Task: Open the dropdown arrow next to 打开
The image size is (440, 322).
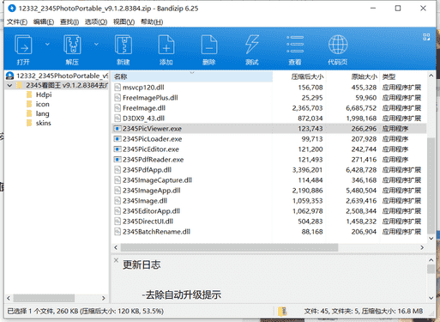Action: pos(47,44)
